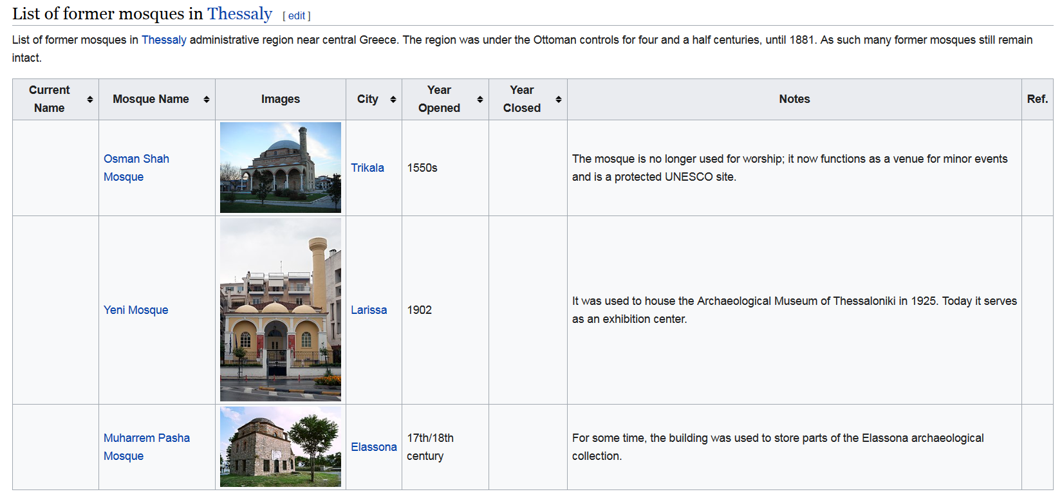The image size is (1062, 494).
Task: Follow the Elassona city link
Action: (374, 447)
